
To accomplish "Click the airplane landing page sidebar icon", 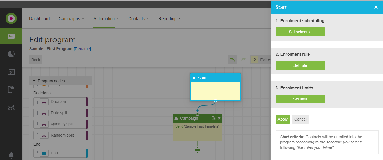I will (11, 72).
